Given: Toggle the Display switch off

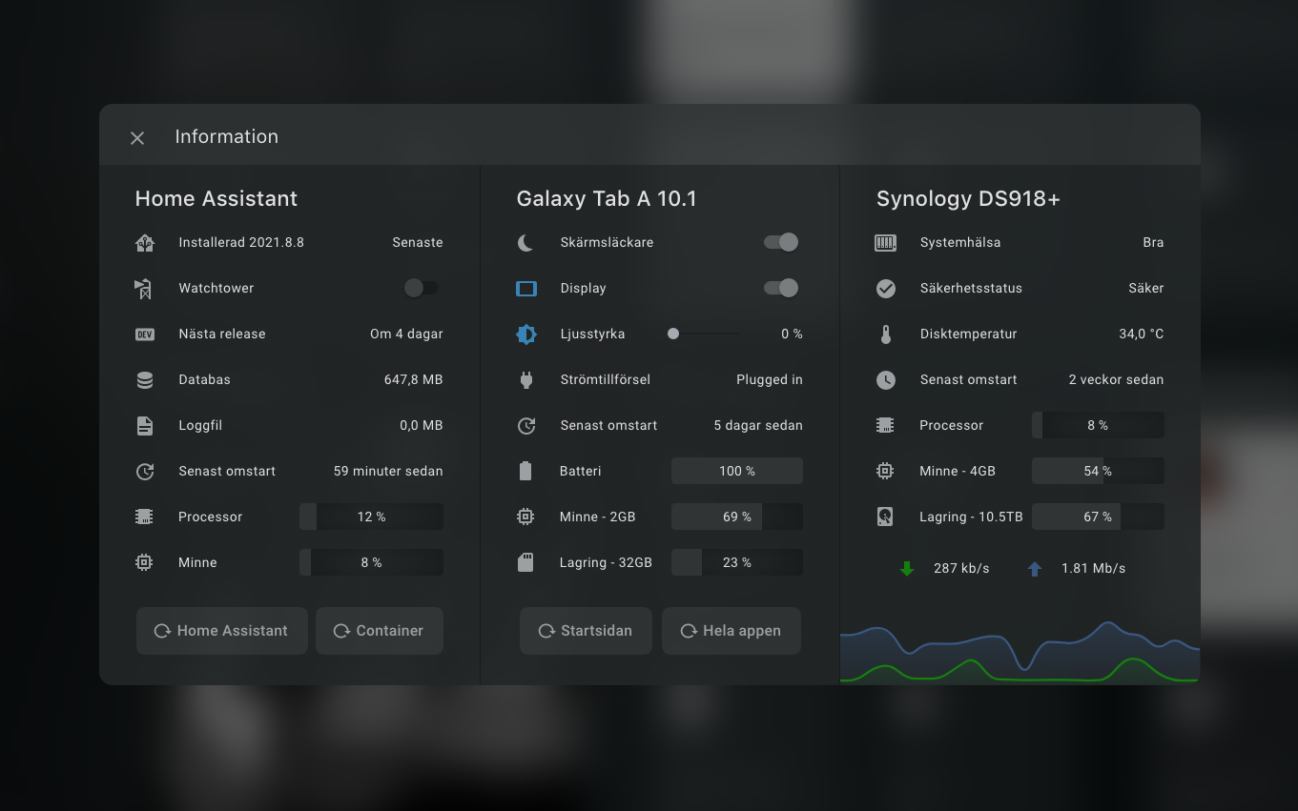Looking at the screenshot, I should point(781,288).
